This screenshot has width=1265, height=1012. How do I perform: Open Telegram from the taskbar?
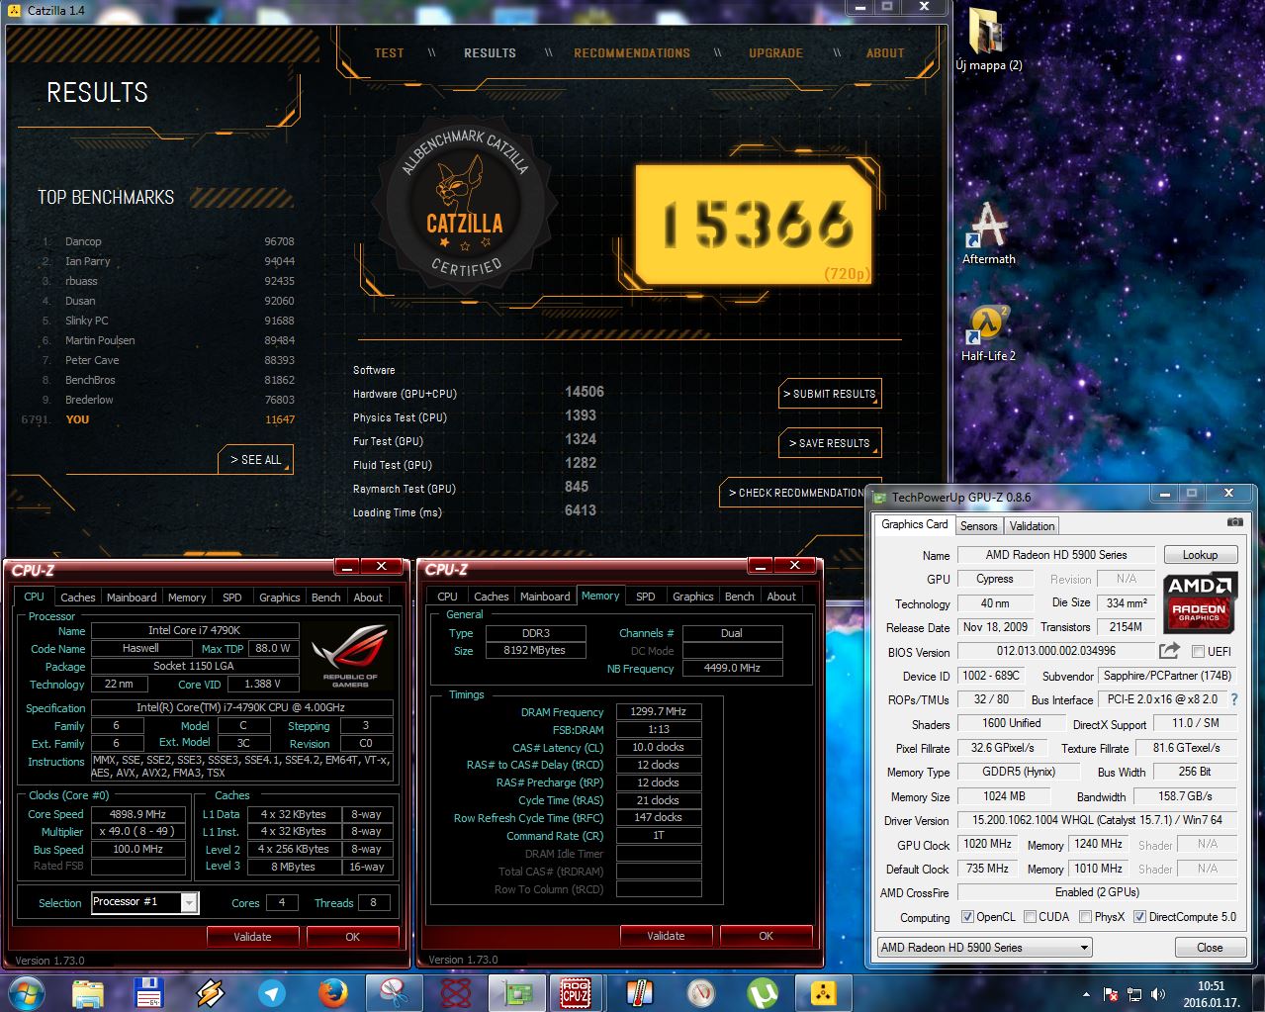pos(271,992)
